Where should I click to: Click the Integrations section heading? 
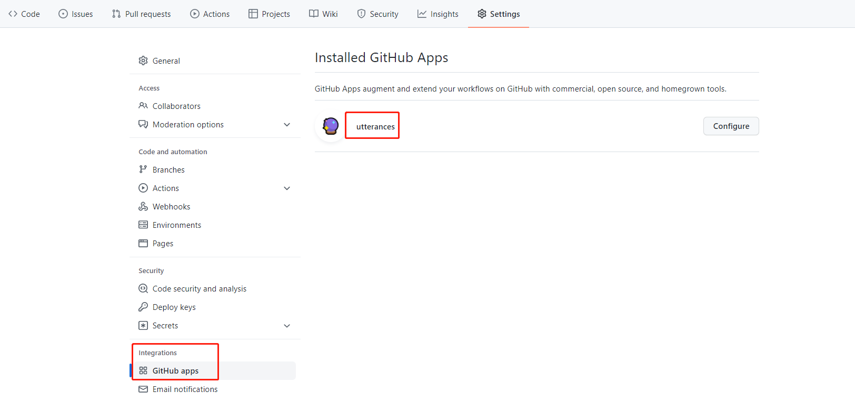157,353
